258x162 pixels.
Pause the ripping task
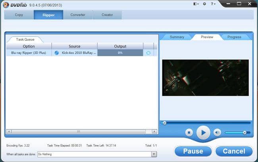pyautogui.click(x=193, y=151)
